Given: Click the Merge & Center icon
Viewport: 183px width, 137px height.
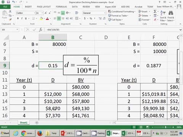Looking at the screenshot, I should tap(77, 19).
